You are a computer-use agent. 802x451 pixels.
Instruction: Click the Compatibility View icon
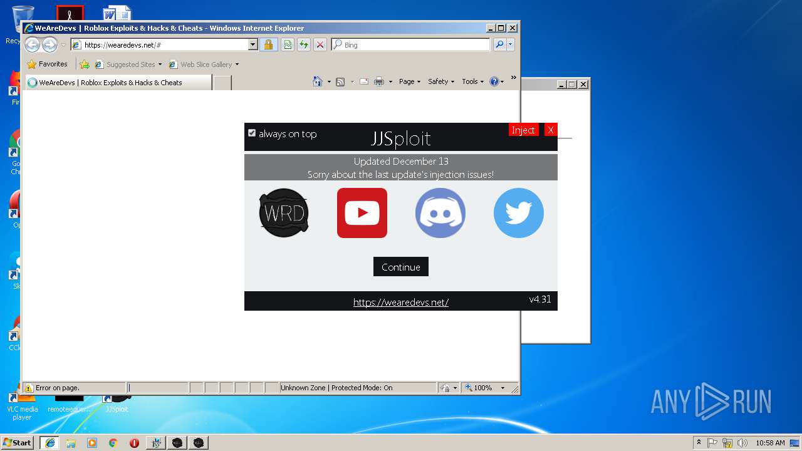(288, 45)
